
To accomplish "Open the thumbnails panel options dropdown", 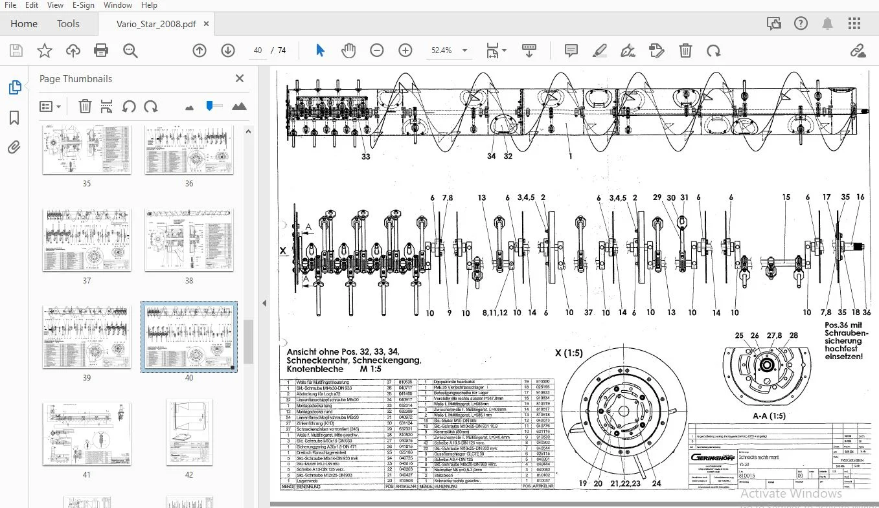I will point(50,106).
